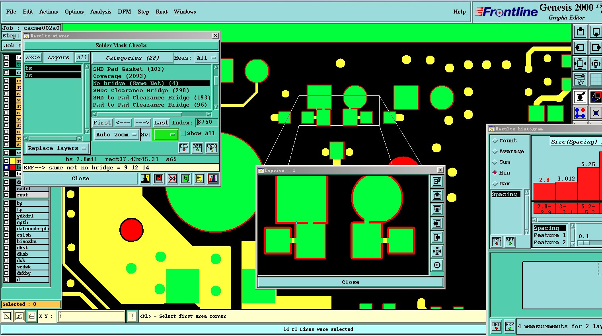
Task: Select the Min radio option
Action: [495, 173]
